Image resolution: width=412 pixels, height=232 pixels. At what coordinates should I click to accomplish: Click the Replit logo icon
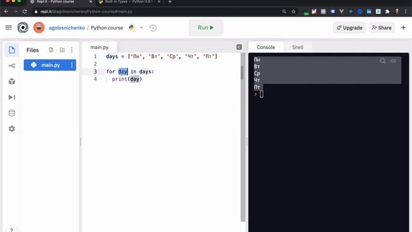(x=23, y=28)
